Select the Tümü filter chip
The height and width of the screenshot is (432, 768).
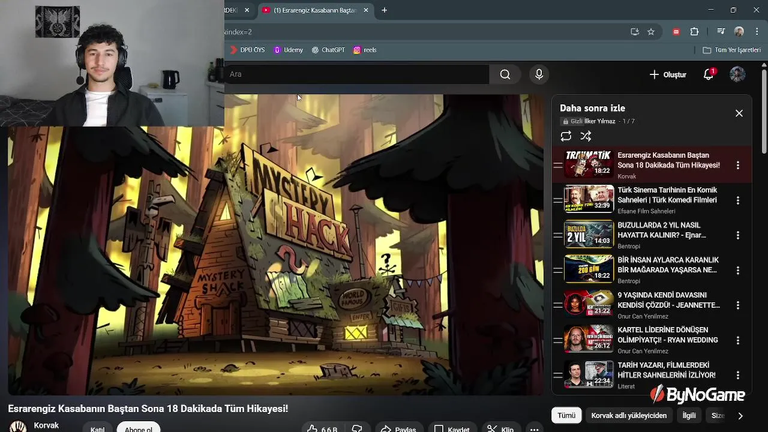click(x=566, y=415)
